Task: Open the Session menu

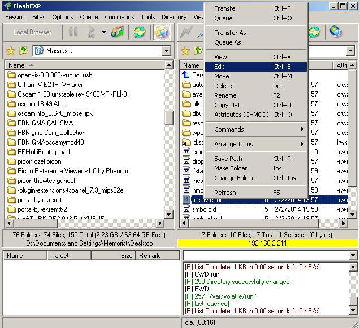Action: (x=15, y=17)
